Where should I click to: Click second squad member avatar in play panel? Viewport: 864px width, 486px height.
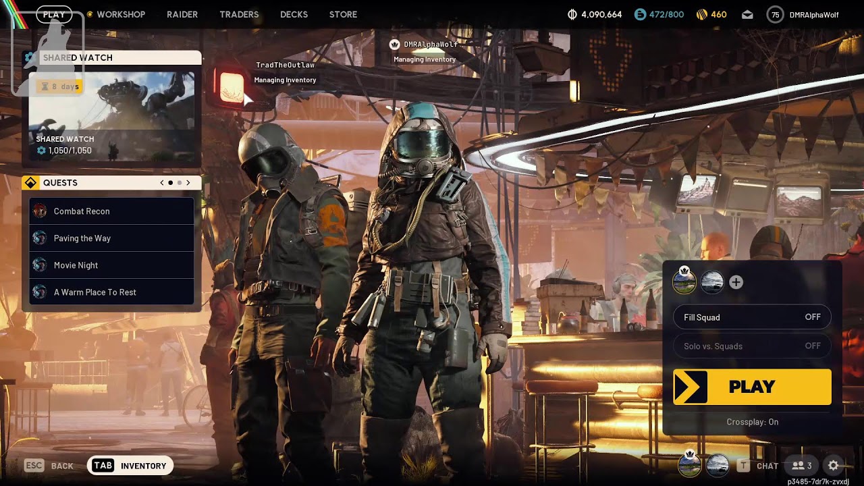[712, 282]
